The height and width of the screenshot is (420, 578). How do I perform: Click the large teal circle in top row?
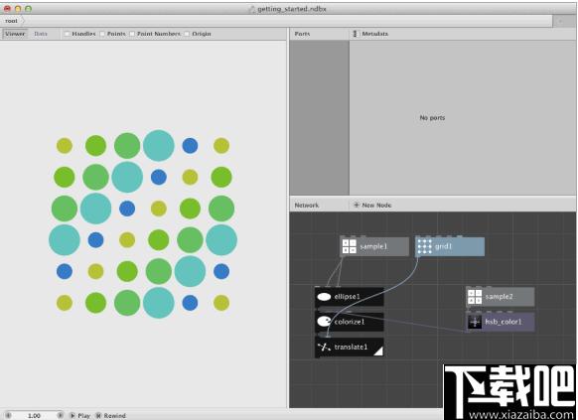coord(159,146)
